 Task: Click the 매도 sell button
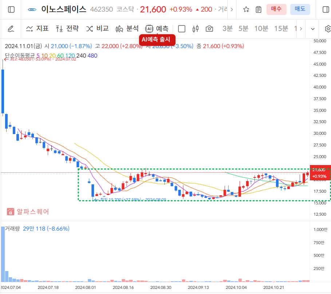(x=300, y=9)
